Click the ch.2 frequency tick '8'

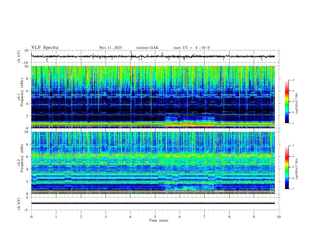click(27, 145)
